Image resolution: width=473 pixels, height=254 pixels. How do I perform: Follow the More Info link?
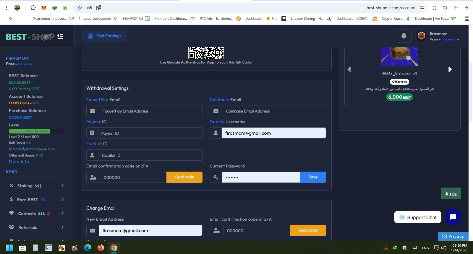point(19,161)
